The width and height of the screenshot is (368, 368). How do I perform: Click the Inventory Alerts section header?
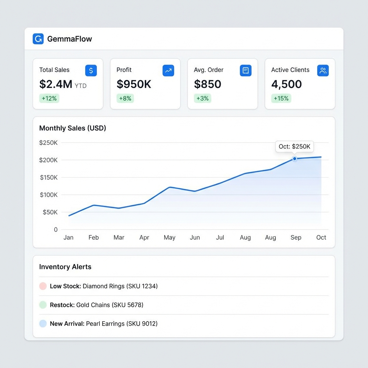pos(65,267)
